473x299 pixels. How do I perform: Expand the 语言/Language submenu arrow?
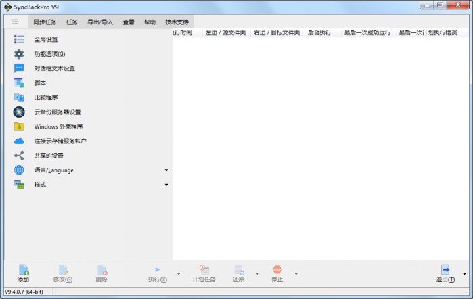click(x=166, y=170)
